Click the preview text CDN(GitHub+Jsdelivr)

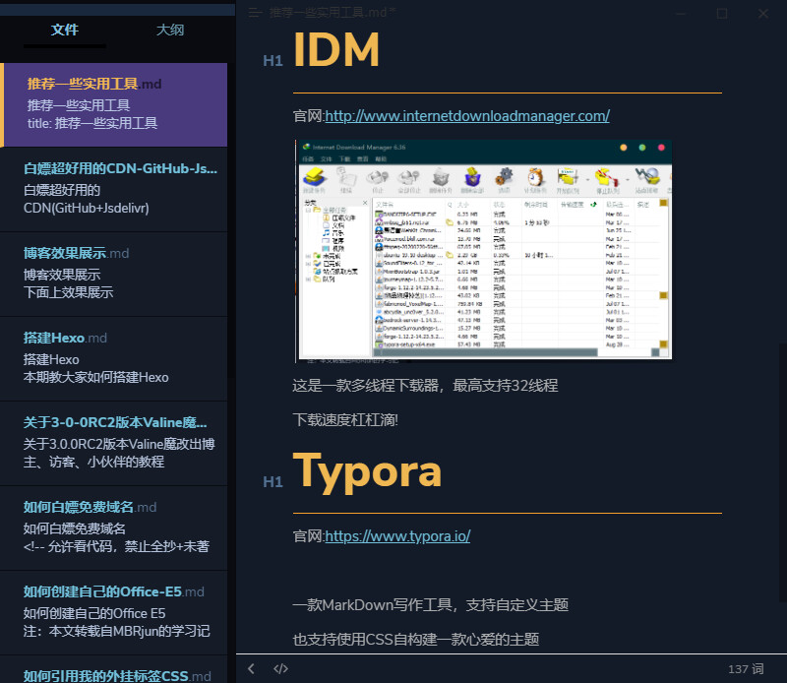pos(87,208)
